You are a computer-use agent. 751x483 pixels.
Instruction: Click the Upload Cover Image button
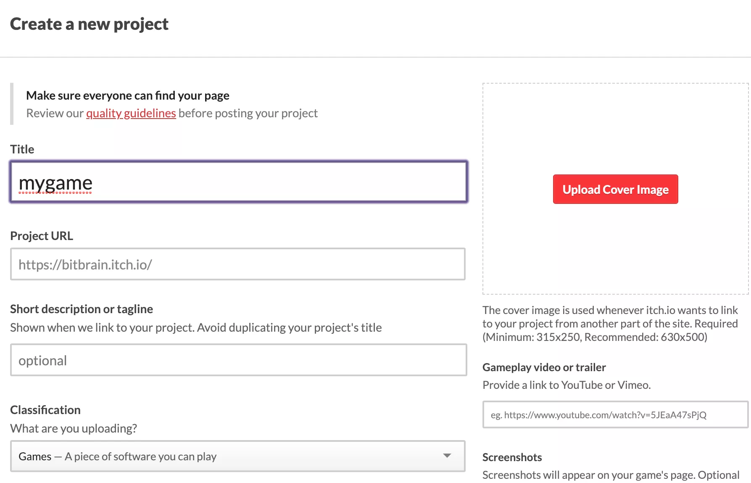(615, 189)
